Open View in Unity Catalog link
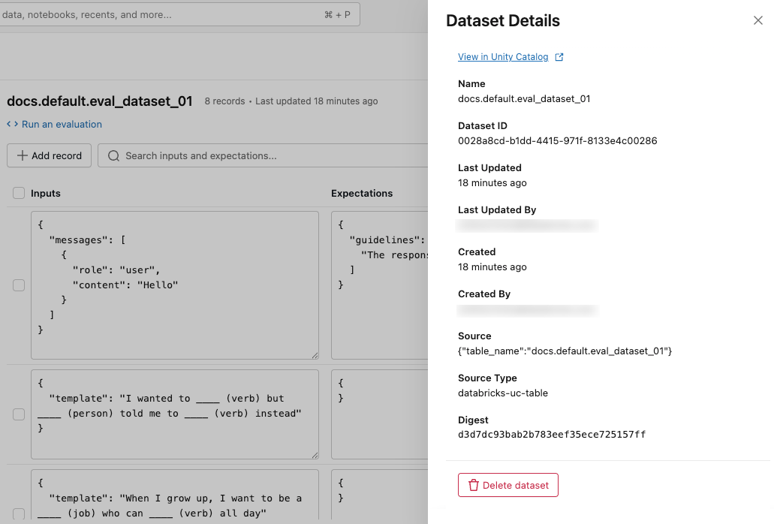The image size is (774, 524). click(x=503, y=57)
